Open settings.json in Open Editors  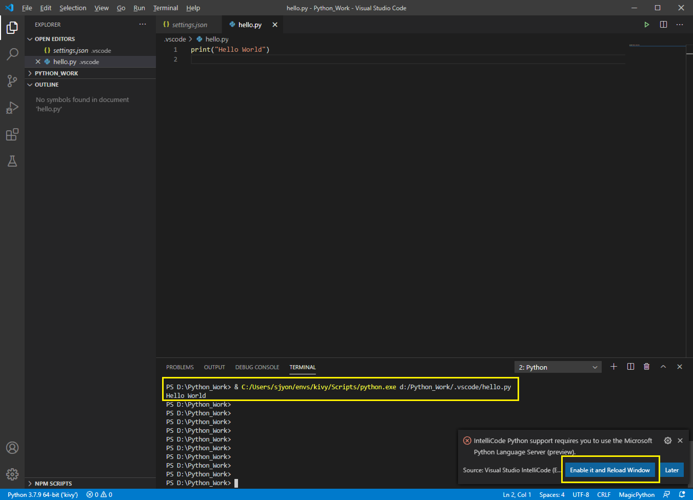(x=90, y=50)
